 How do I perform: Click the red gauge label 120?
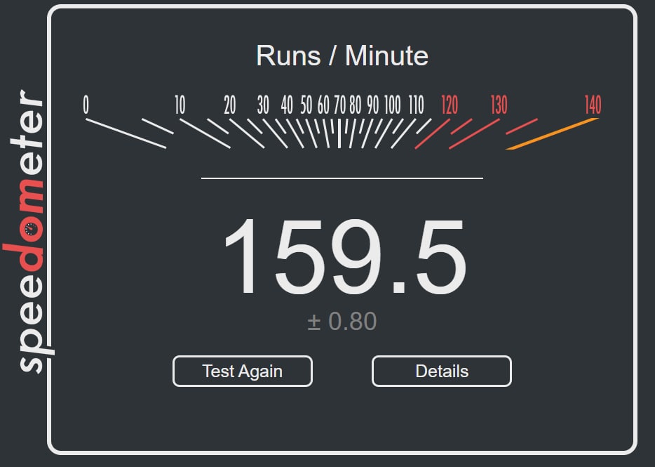450,105
